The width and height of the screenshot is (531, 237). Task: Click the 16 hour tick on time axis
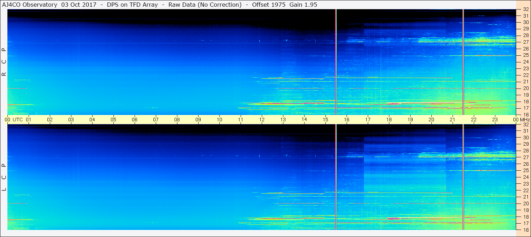click(347, 120)
